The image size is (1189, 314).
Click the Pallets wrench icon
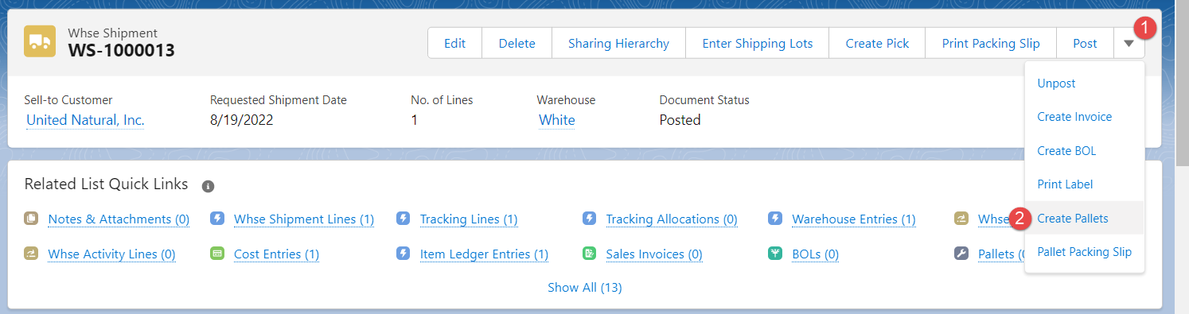[961, 254]
